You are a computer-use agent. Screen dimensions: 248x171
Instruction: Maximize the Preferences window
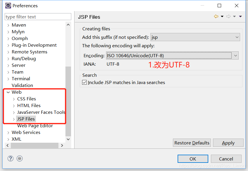point(219,6)
